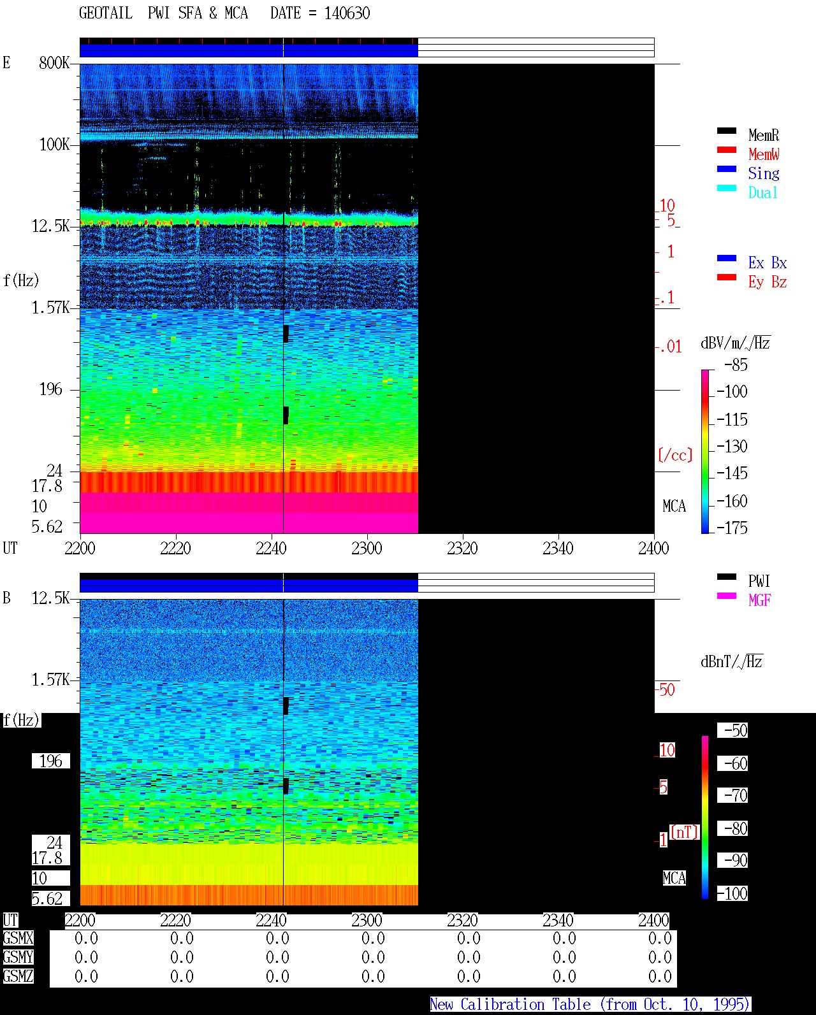This screenshot has width=816, height=1015.
Task: Select the blue Sing legend swatch
Action: [x=727, y=169]
